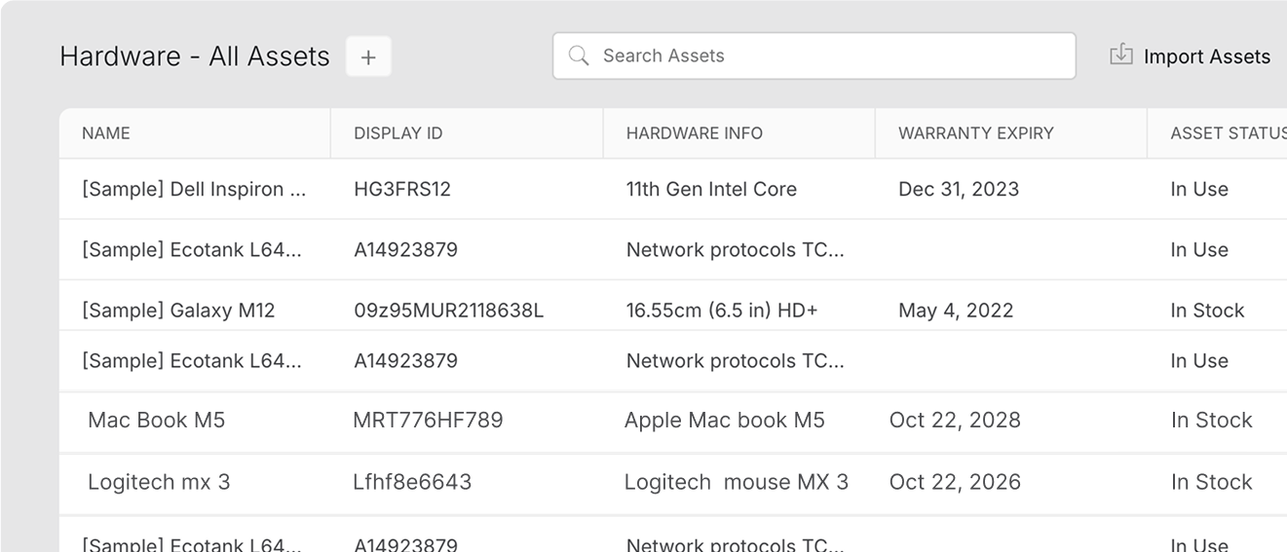Screen dimensions: 1287x552
Task: Click the plus icon to add asset
Action: (368, 57)
